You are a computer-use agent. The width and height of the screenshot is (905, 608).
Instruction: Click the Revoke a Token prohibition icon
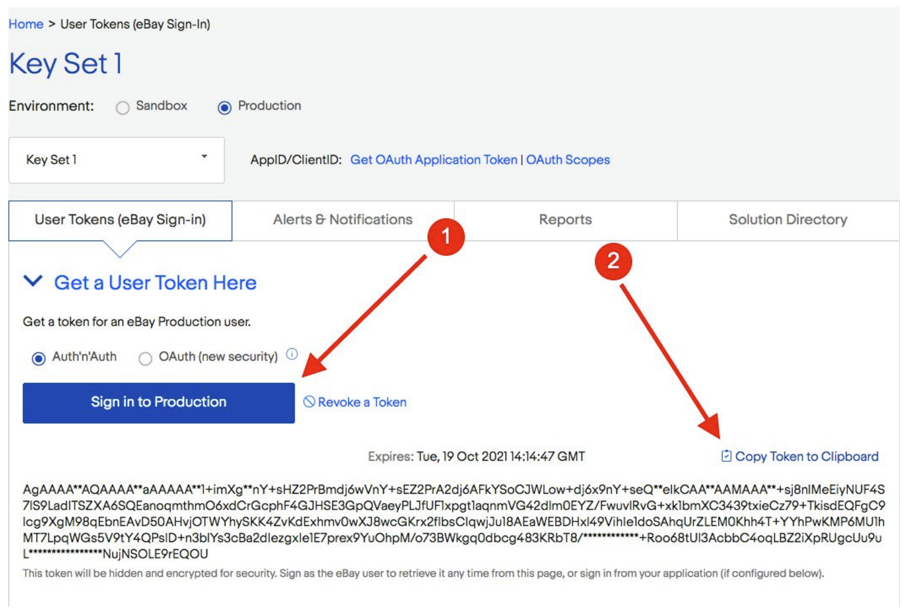click(309, 402)
